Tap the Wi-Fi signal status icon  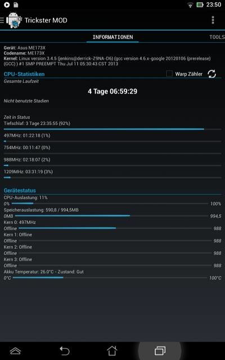190,5
